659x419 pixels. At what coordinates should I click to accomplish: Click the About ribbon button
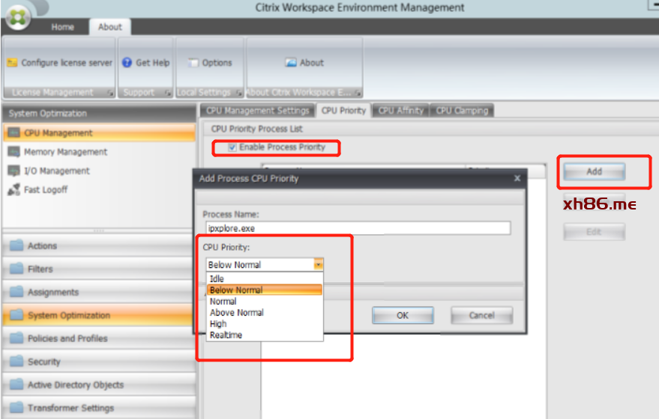point(304,64)
